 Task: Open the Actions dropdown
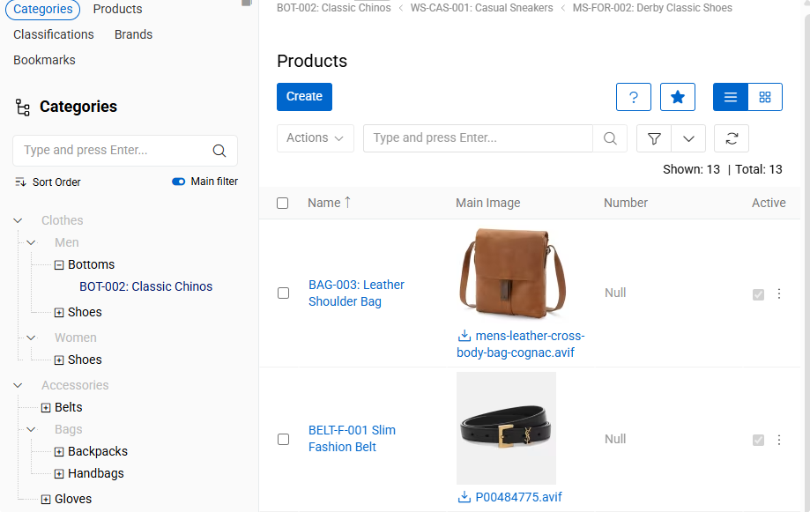(x=315, y=138)
